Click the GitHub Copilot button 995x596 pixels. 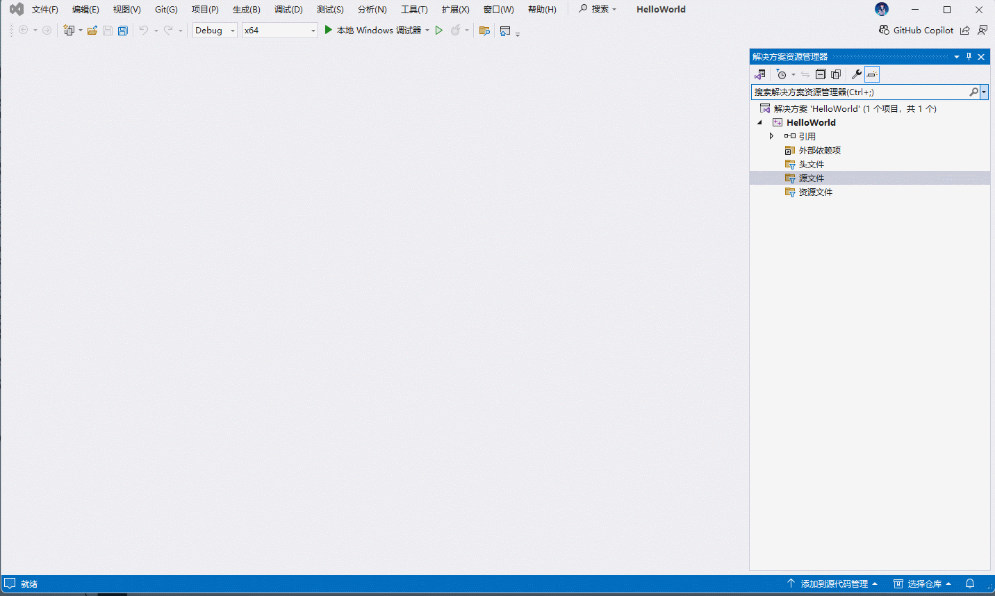[x=916, y=31]
